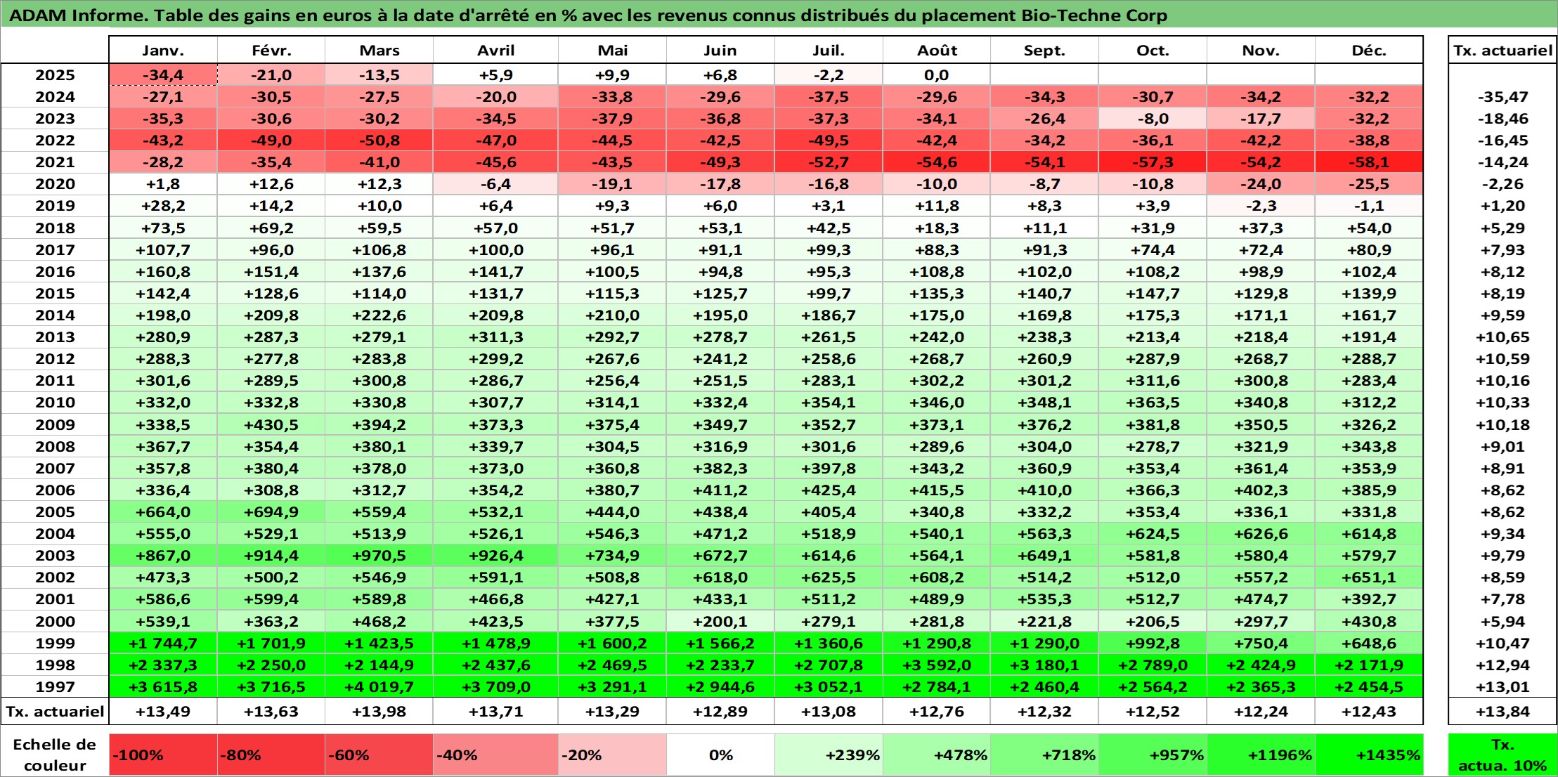This screenshot has width=1558, height=777.
Task: Select the Avril column header
Action: (496, 51)
